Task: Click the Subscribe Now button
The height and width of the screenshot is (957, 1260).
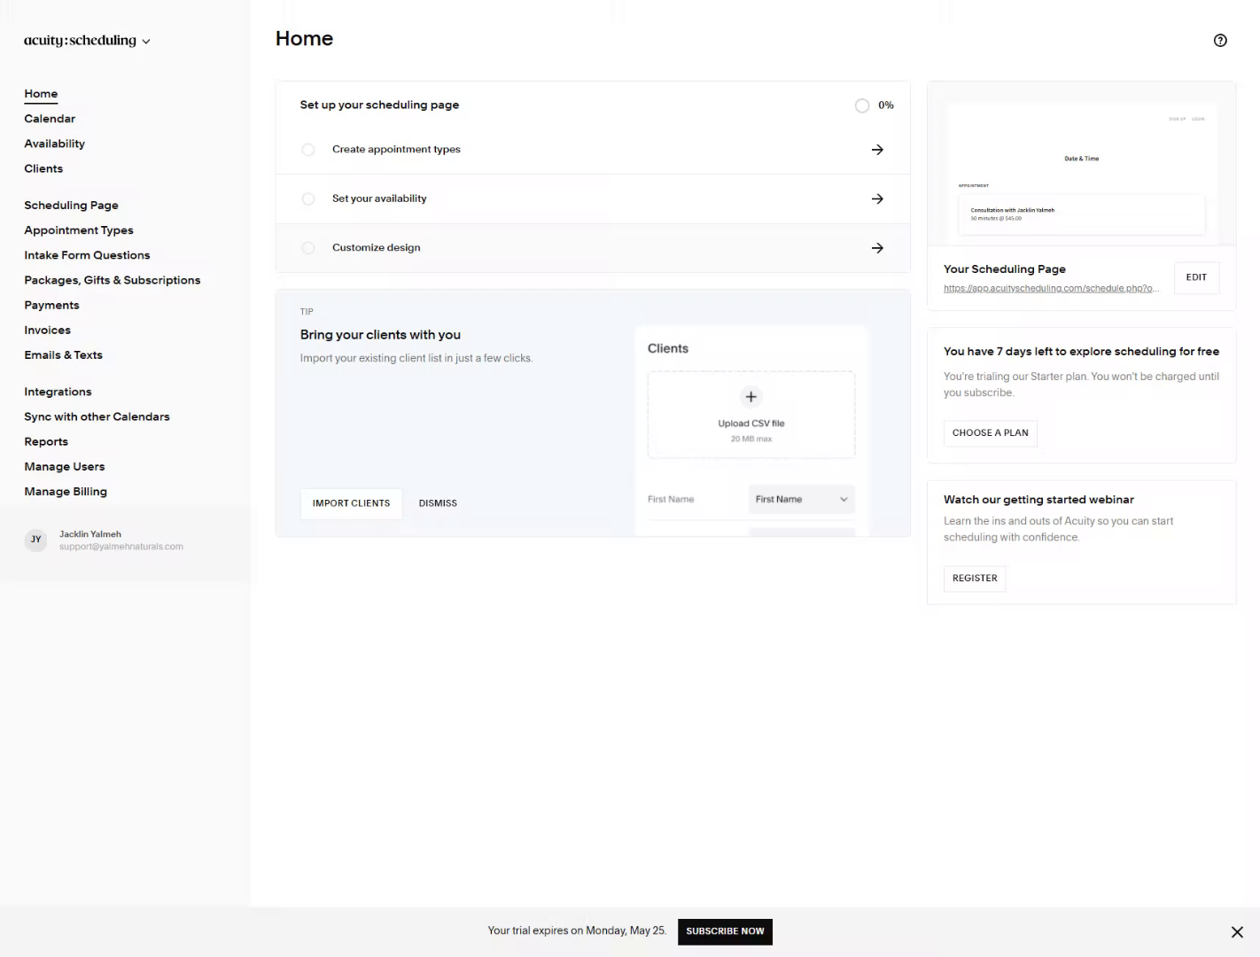Action: pyautogui.click(x=725, y=931)
